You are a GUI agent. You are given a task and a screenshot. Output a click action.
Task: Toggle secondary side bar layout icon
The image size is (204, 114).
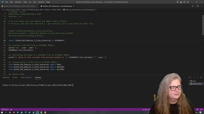coord(184,2)
